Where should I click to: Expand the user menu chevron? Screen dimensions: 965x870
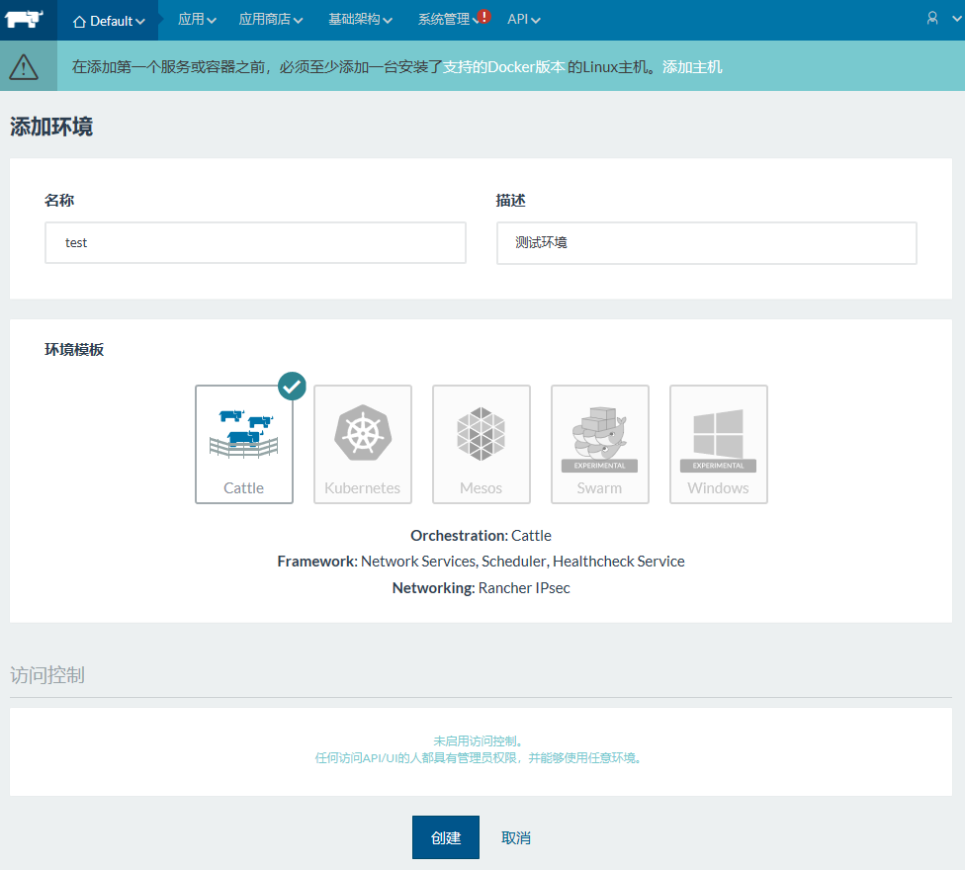[957, 19]
